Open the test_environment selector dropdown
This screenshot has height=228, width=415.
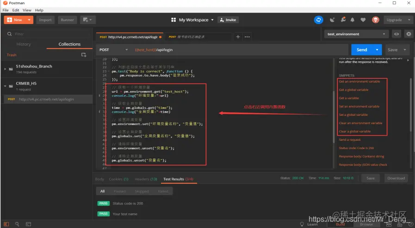(x=357, y=34)
